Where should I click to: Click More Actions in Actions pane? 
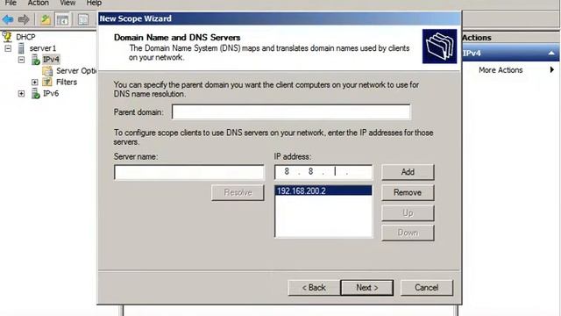(x=501, y=70)
